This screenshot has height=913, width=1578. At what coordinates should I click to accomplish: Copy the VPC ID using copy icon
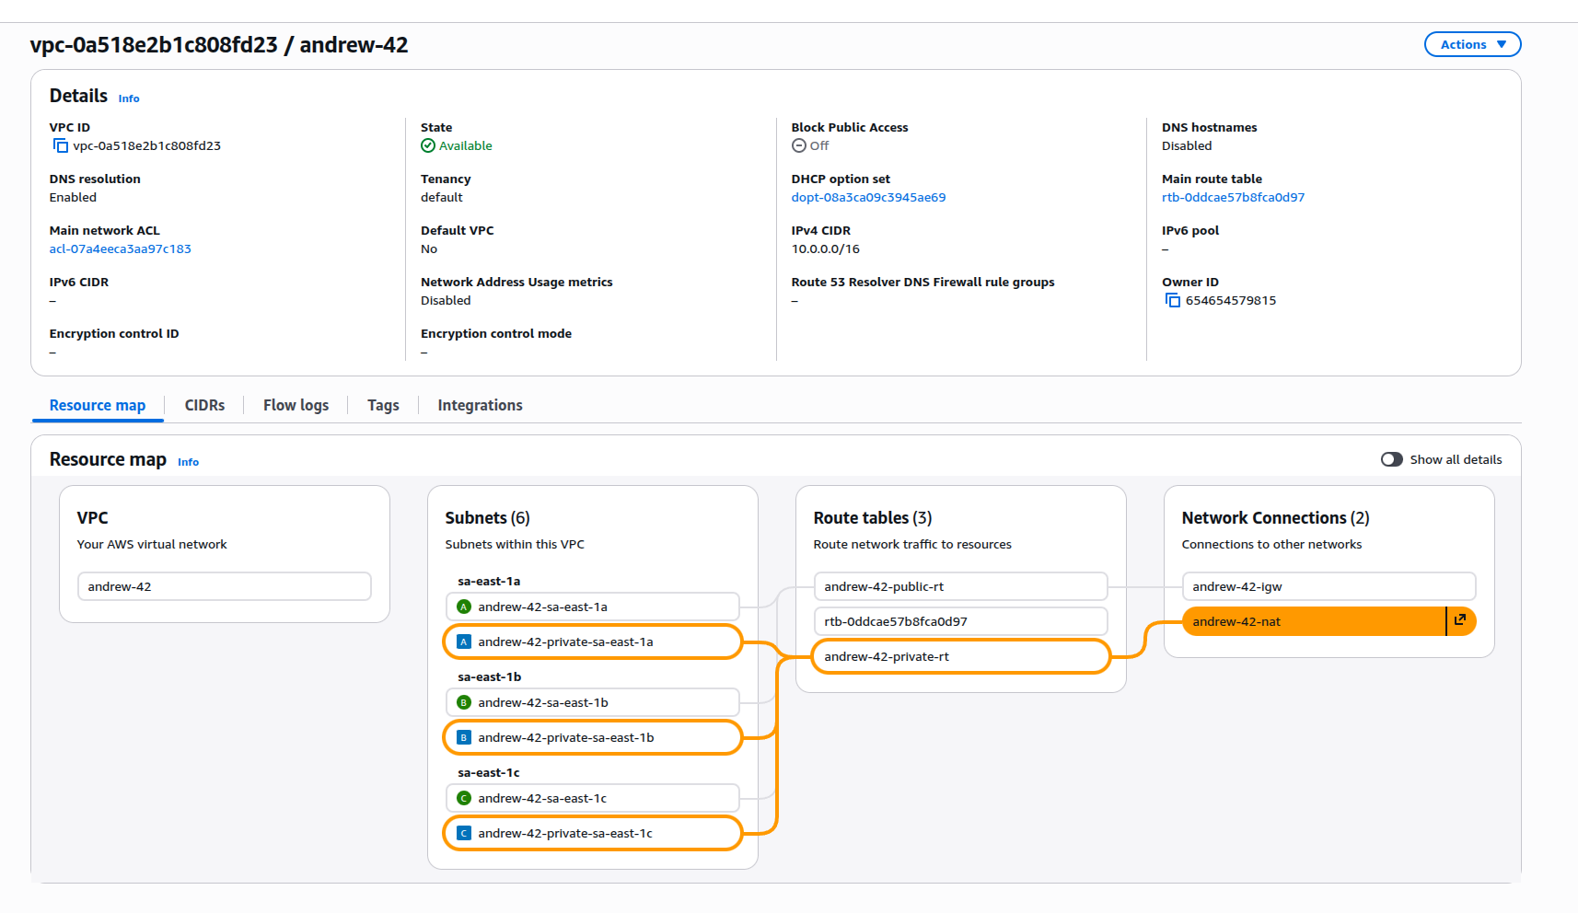[x=61, y=146]
